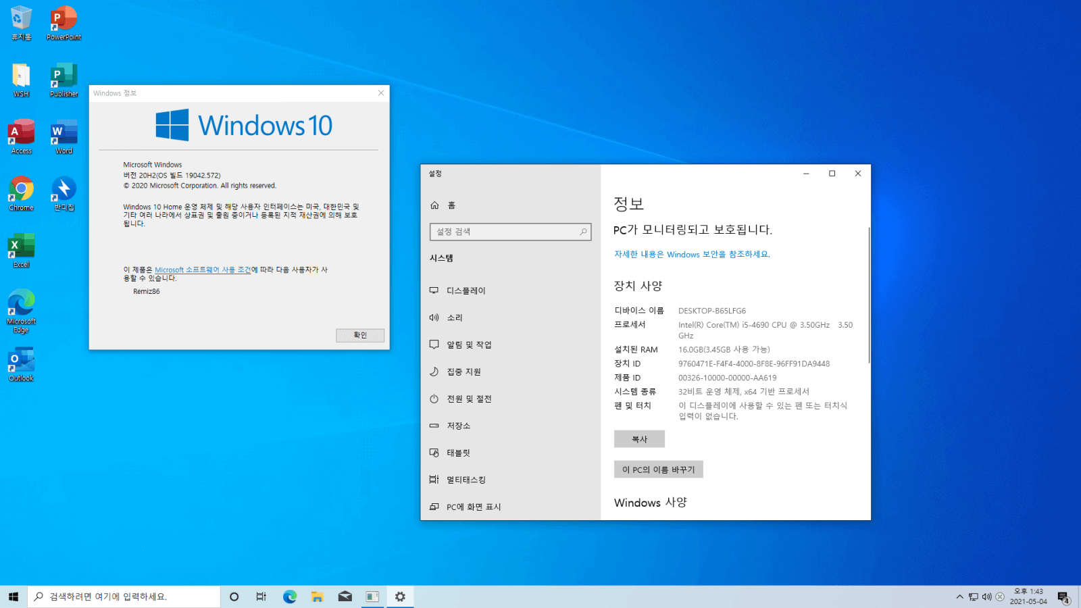1081x608 pixels.
Task: Open Cortana circle on taskbar
Action: coord(234,597)
